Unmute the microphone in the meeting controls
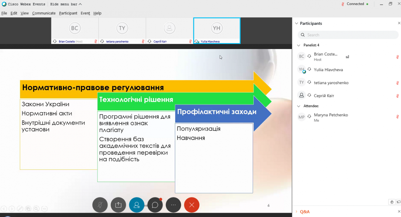The height and width of the screenshot is (217, 401). 100,205
